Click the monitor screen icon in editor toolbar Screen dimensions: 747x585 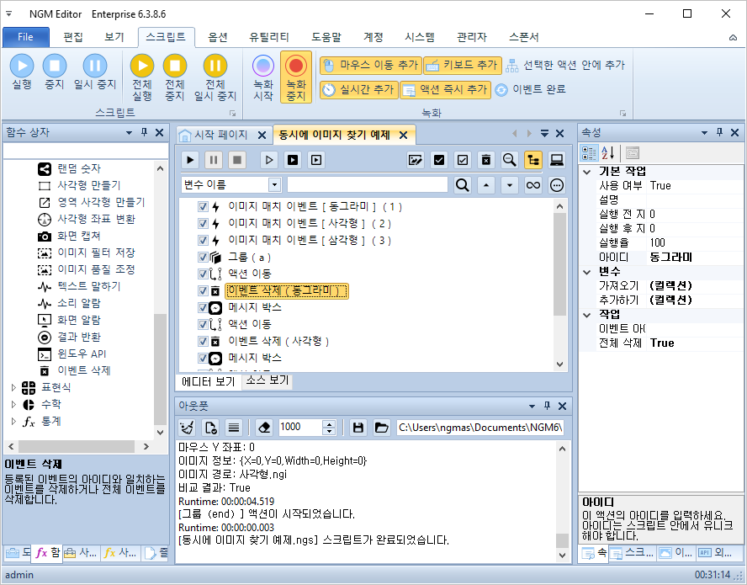pyautogui.click(x=556, y=160)
